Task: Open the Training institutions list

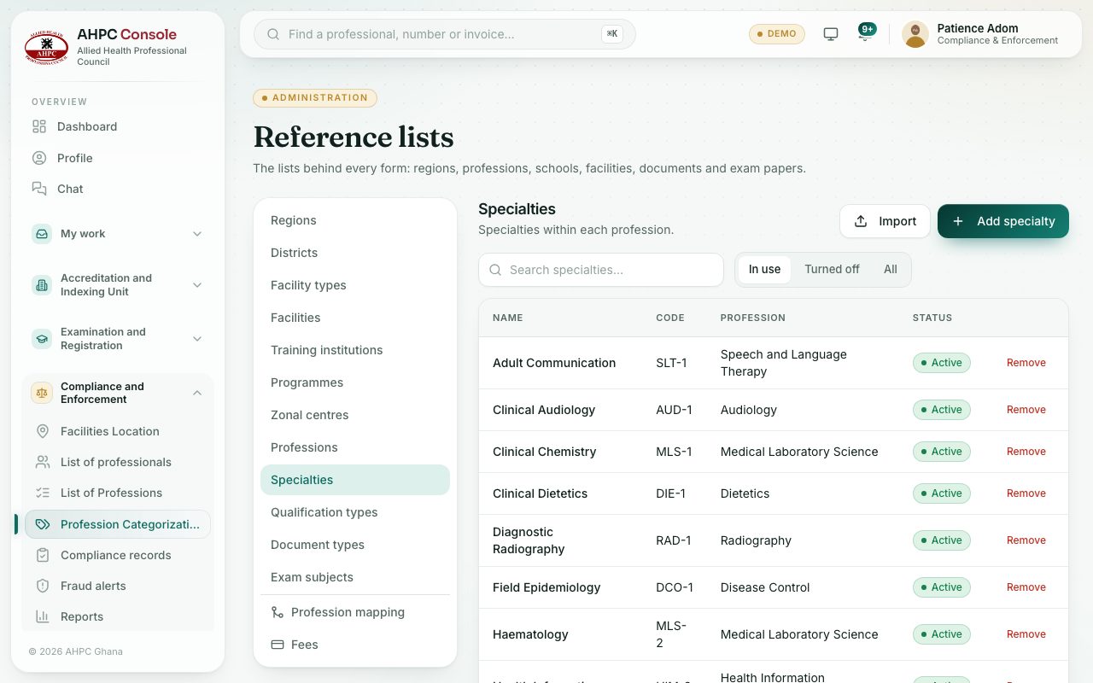Action: [355, 350]
